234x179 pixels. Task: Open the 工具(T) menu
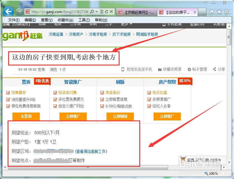pyautogui.click(x=84, y=20)
